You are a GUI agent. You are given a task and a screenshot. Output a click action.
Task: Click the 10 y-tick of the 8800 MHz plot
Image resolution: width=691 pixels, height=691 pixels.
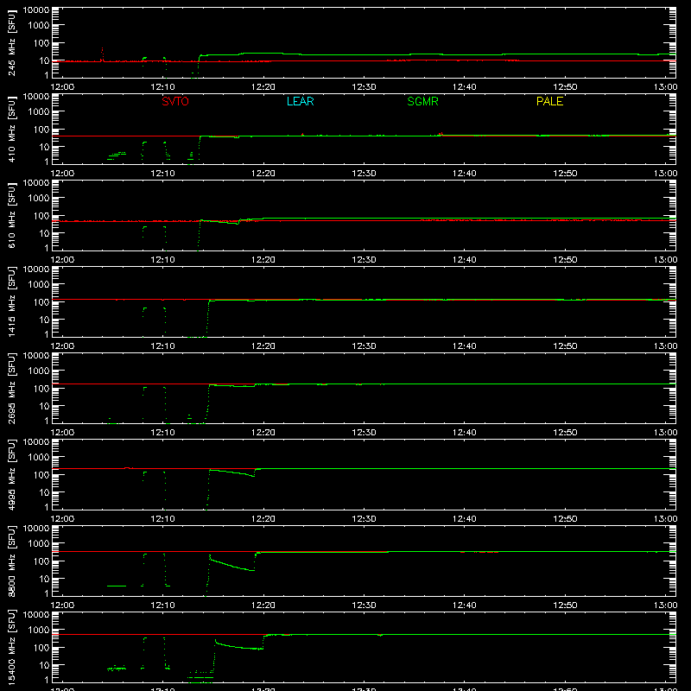pyautogui.click(x=44, y=579)
